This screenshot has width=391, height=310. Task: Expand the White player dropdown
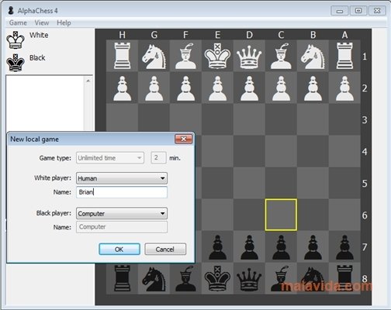click(x=122, y=178)
